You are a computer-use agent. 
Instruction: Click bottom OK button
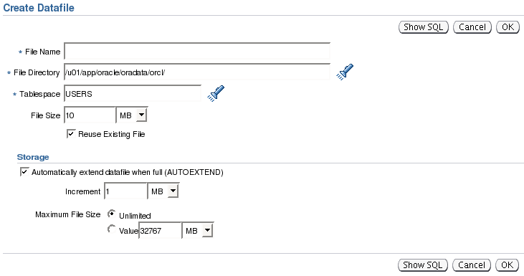[x=507, y=265]
